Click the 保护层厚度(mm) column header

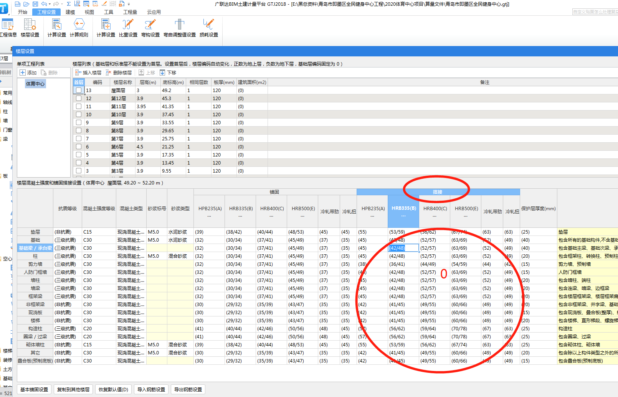539,209
